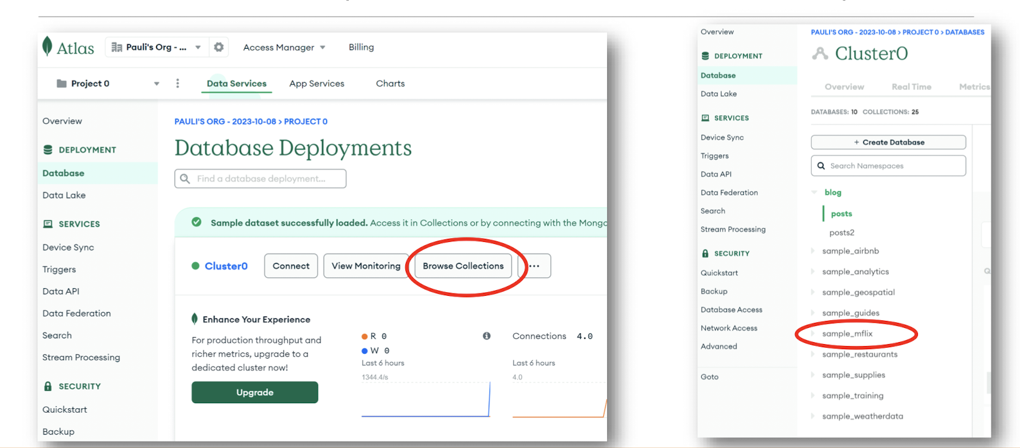1020x448 pixels.
Task: Focus the Find a database deployment field
Action: [260, 178]
